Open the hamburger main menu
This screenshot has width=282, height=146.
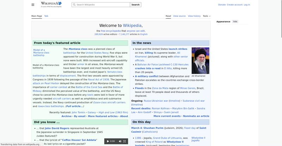click(33, 5)
